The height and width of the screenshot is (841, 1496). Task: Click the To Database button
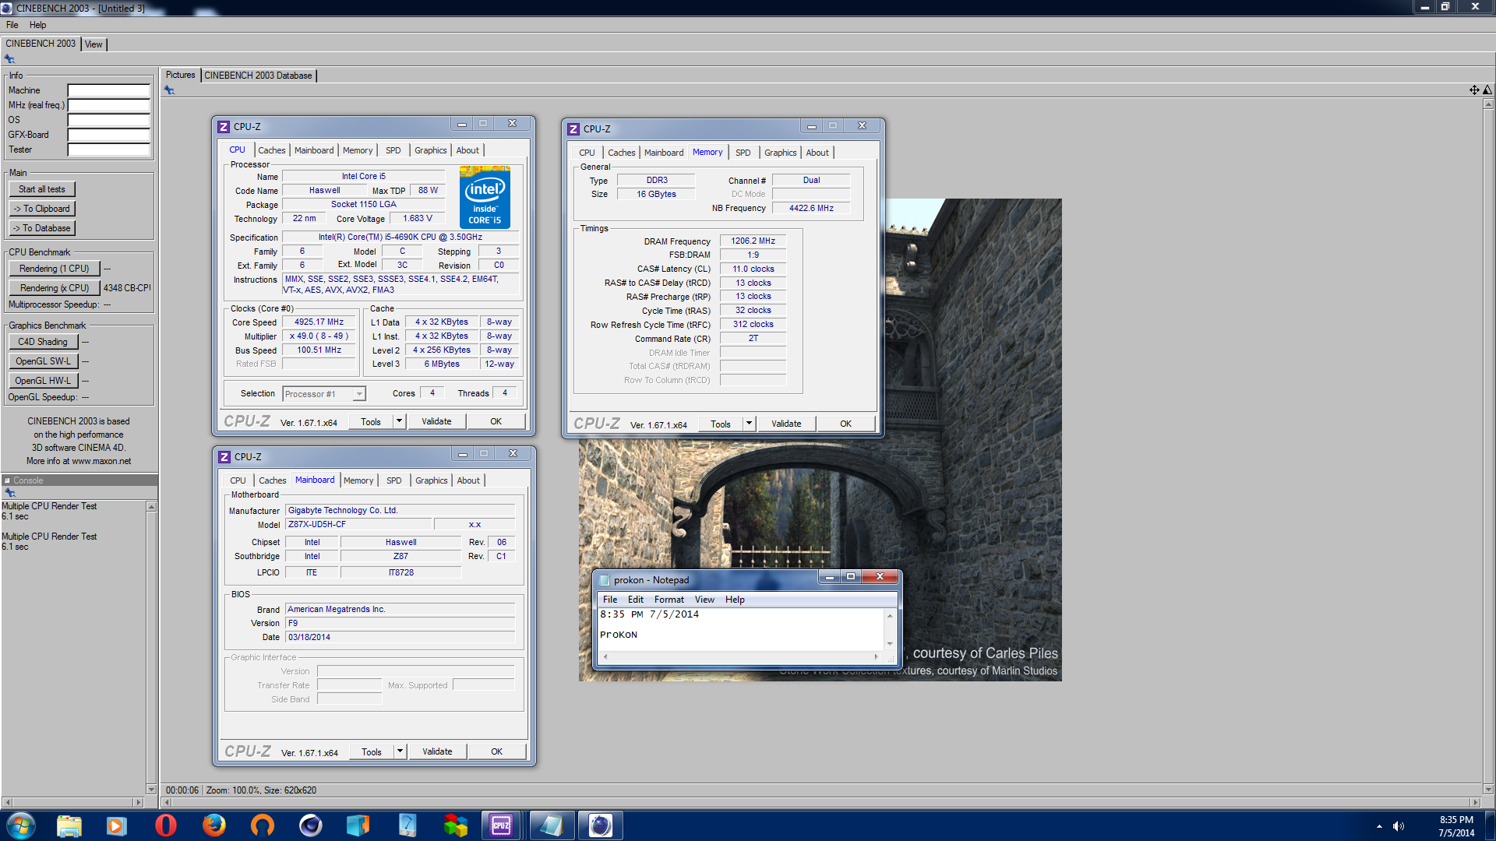[42, 228]
